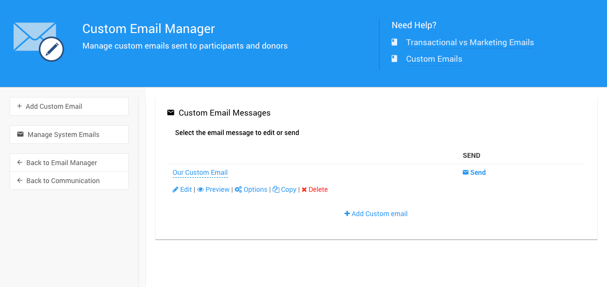Click Add Custom email link below the list
This screenshot has height=287, width=607.
tap(376, 214)
